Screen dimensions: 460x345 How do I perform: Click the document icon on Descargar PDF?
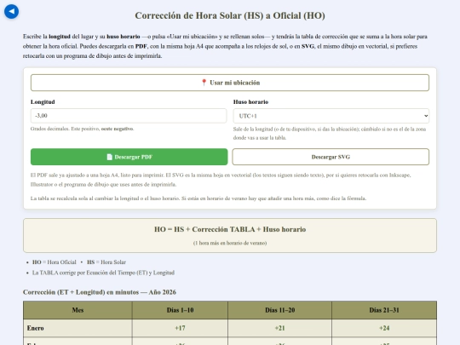(x=109, y=157)
